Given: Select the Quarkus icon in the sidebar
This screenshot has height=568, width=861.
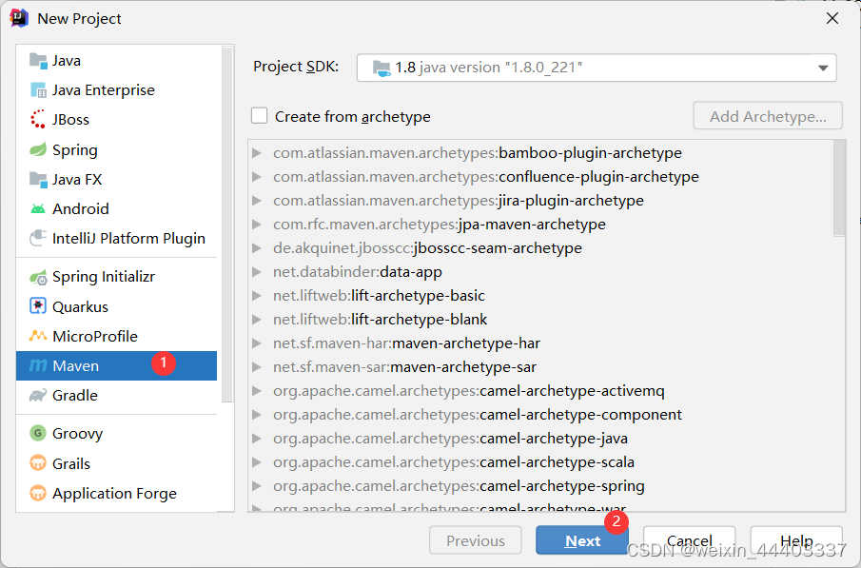Looking at the screenshot, I should point(38,306).
